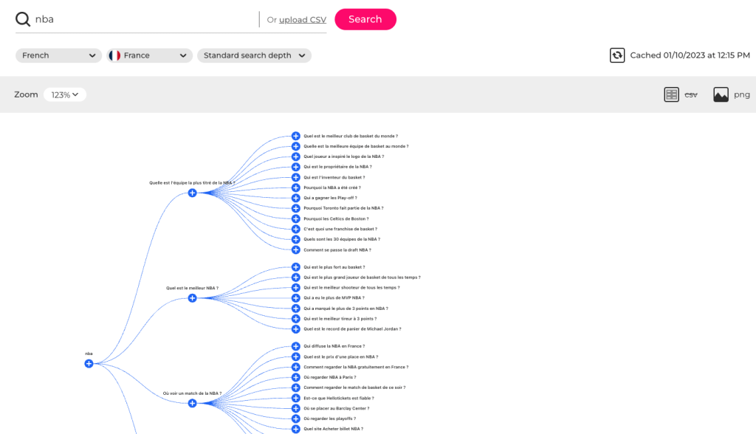Open the French language dropdown

pyautogui.click(x=58, y=55)
